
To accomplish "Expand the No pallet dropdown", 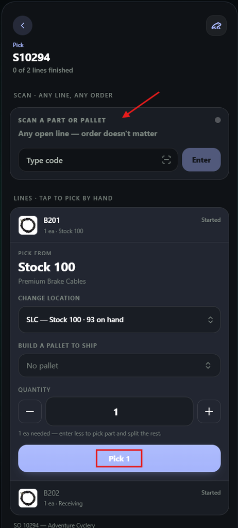I will pyautogui.click(x=120, y=366).
